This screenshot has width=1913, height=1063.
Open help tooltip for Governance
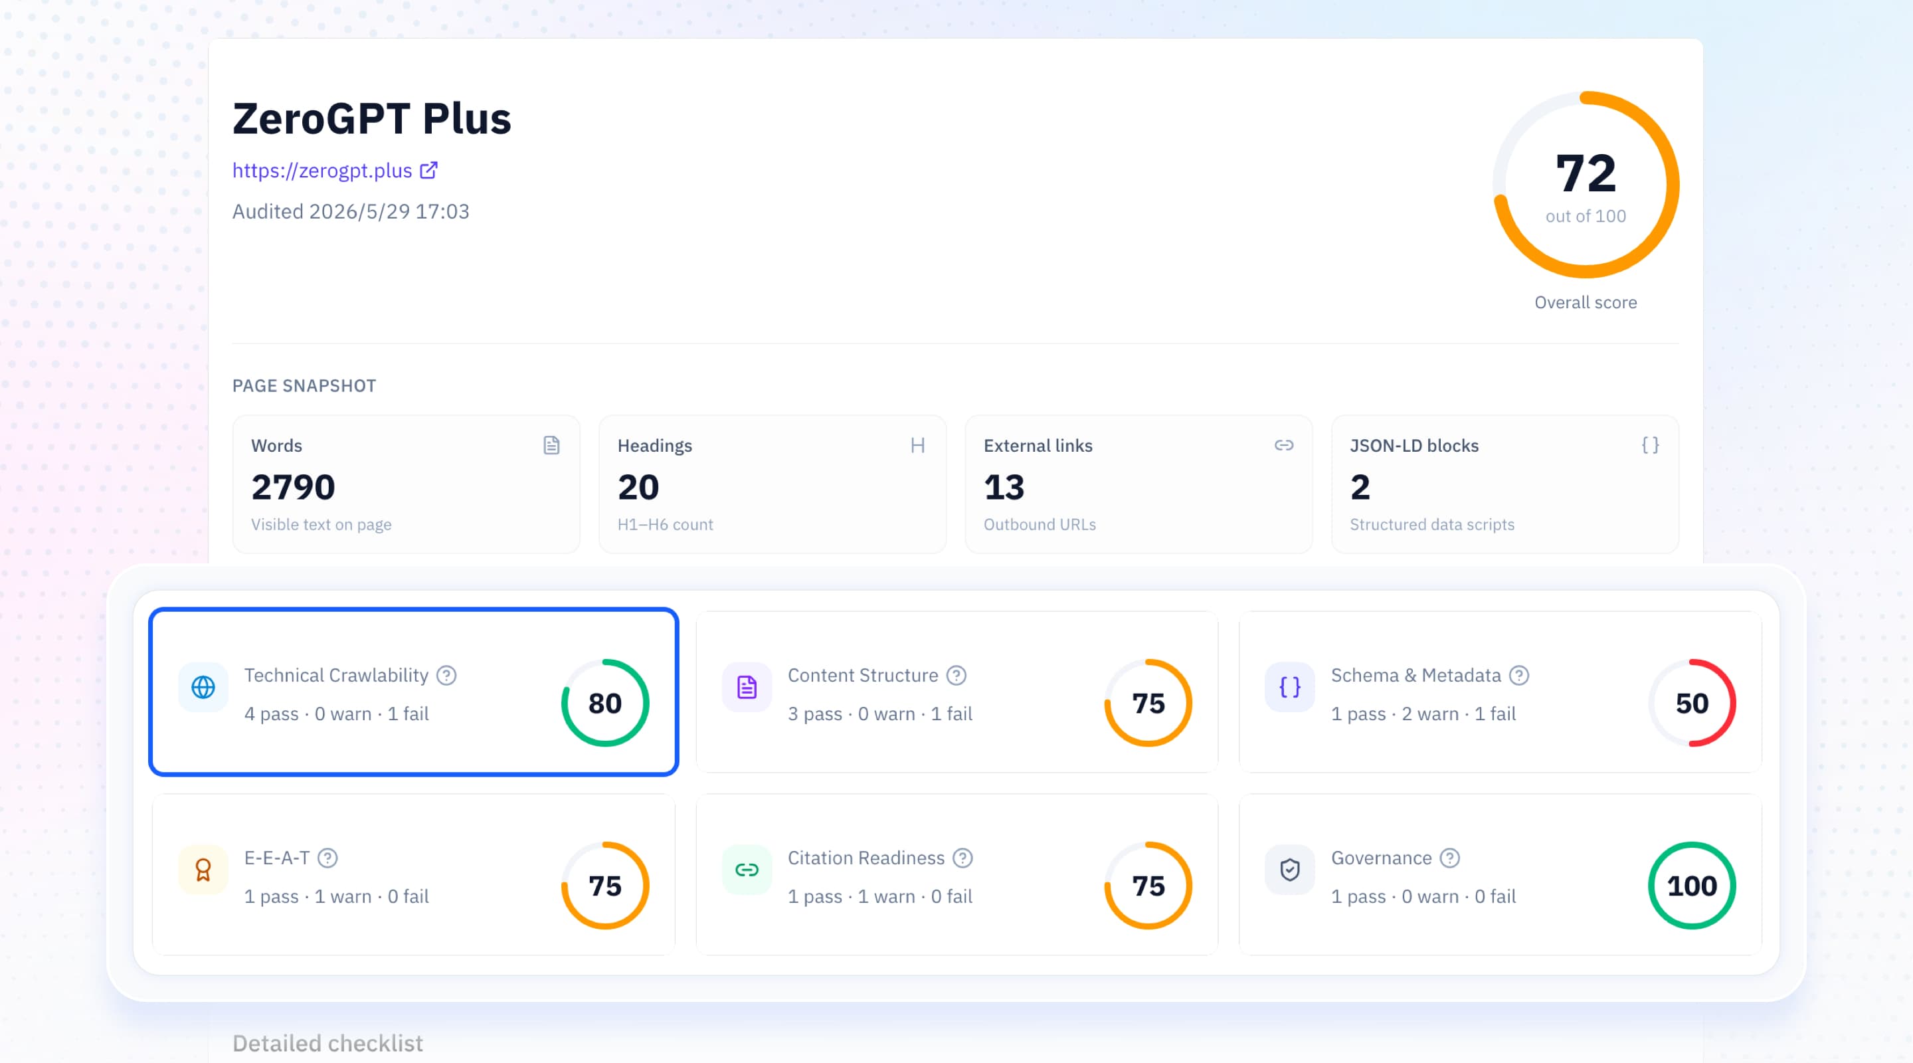1449,858
